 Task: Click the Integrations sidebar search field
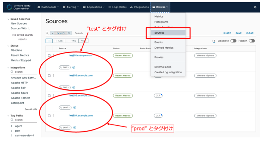pos(24,72)
